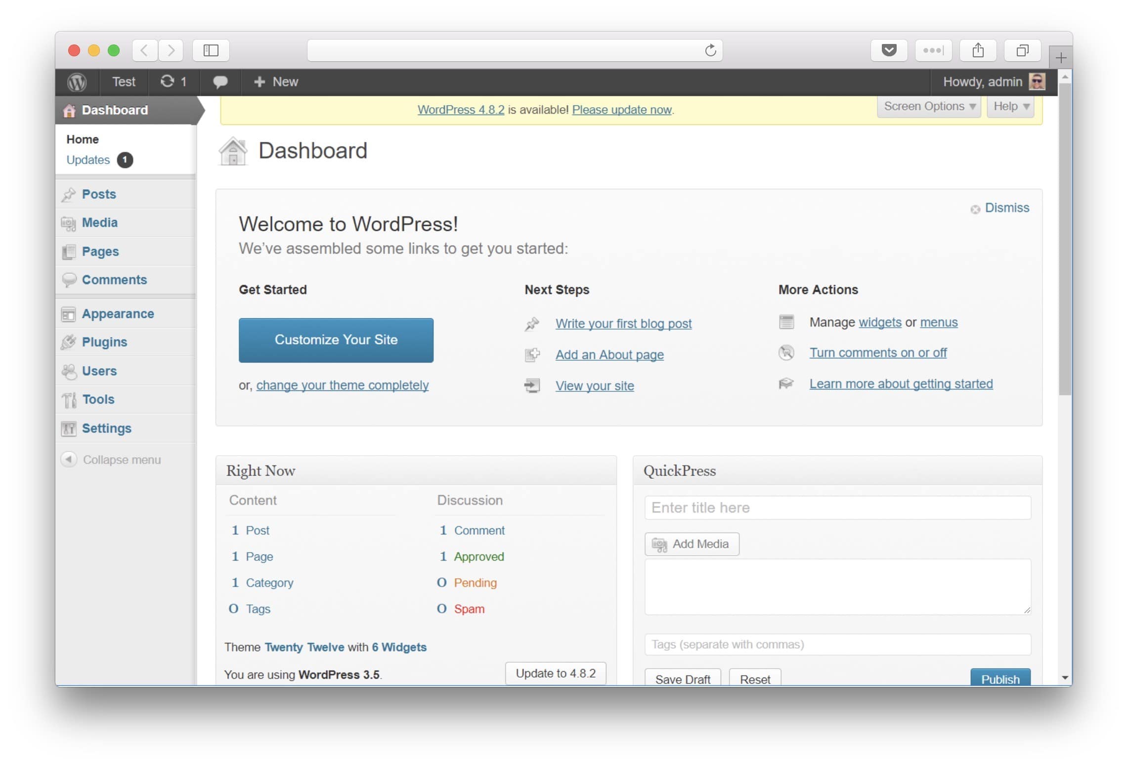Viewport: 1128px width, 766px height.
Task: Expand the Screen Options dropdown
Action: tap(928, 107)
